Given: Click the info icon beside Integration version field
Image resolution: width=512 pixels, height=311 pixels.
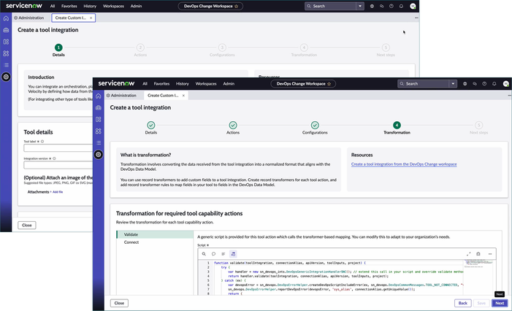Looking at the screenshot, I should (x=54, y=158).
